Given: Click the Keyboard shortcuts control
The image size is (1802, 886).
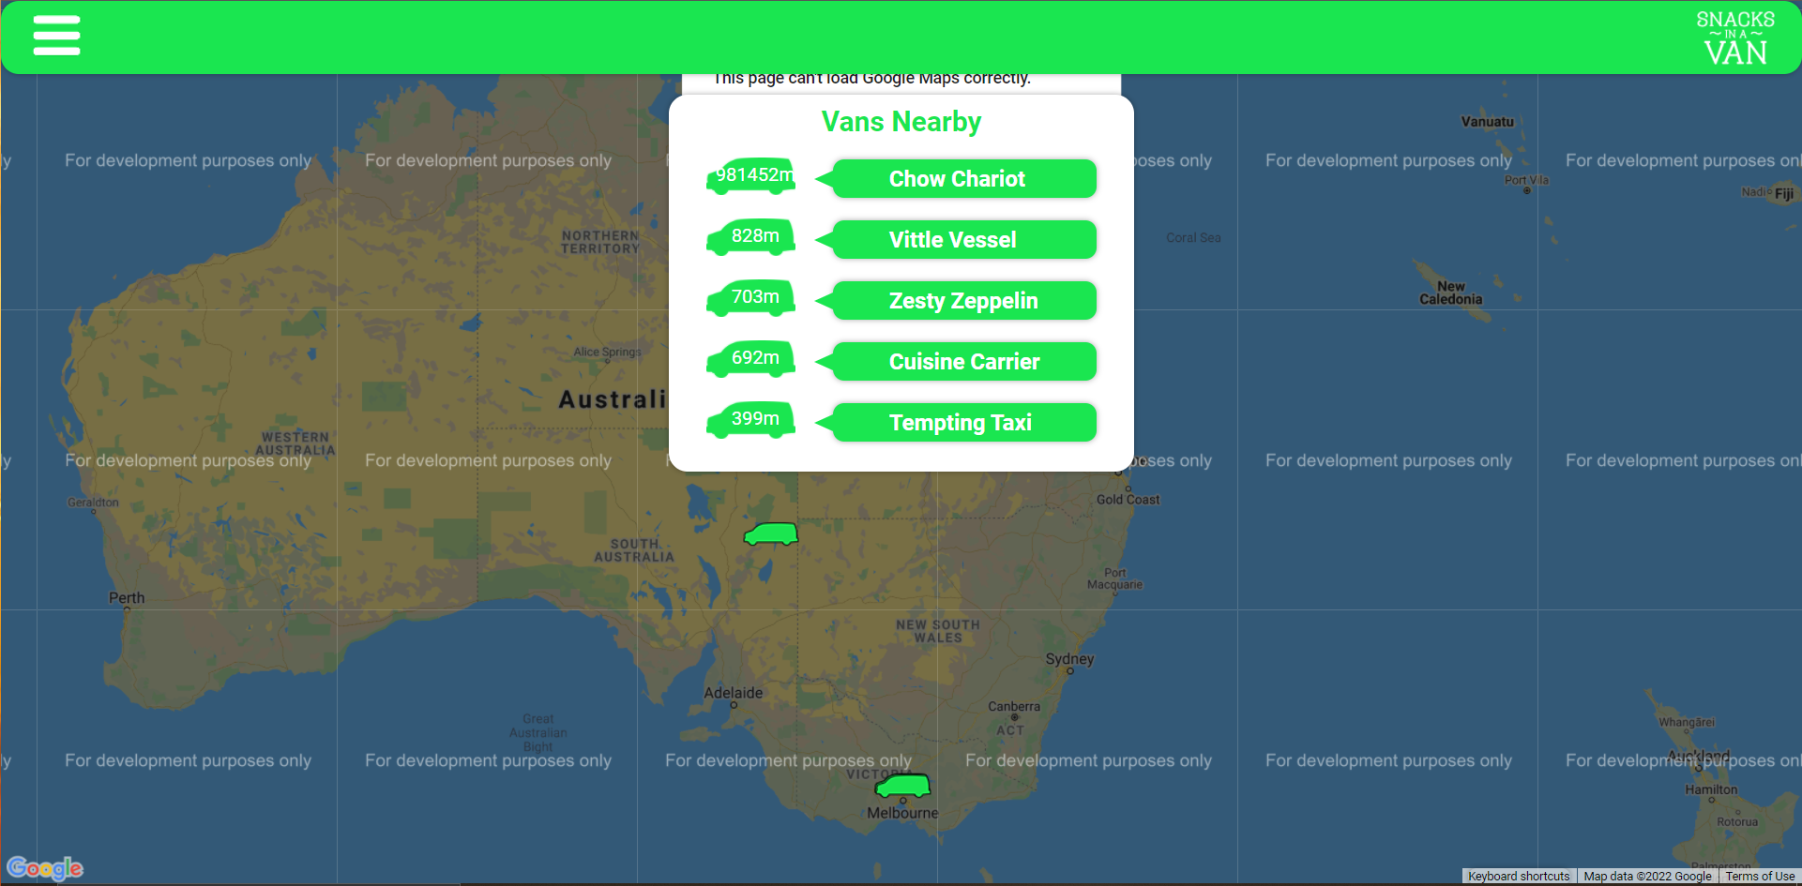Looking at the screenshot, I should (1519, 875).
